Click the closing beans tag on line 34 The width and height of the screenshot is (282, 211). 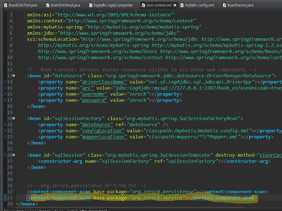click(x=27, y=204)
